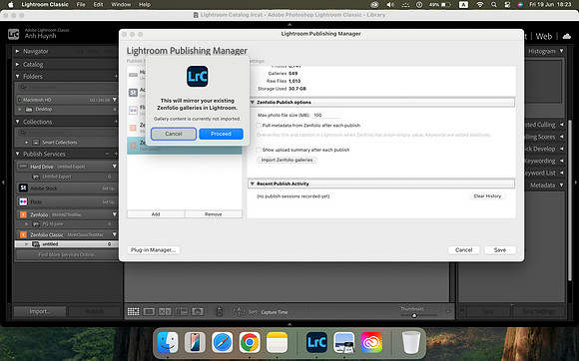Open the File menu

81,4
